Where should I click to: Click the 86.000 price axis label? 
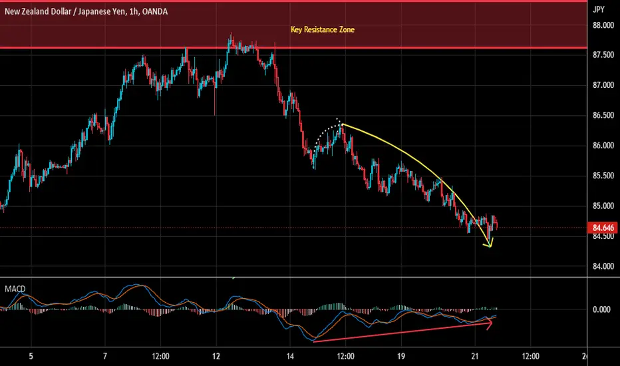point(603,146)
